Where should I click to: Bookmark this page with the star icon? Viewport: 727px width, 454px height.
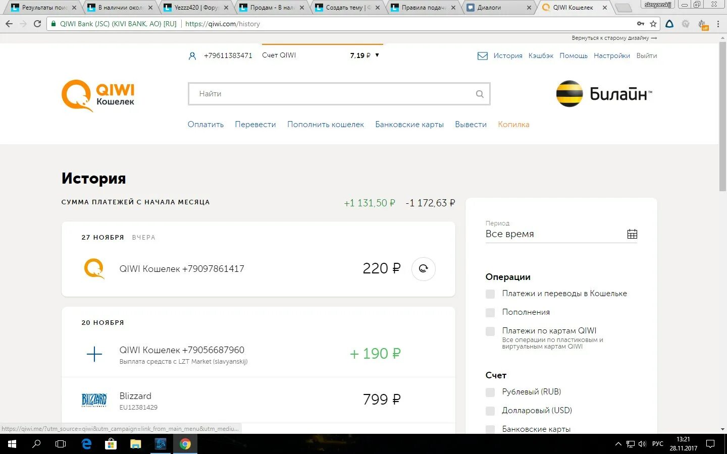pyautogui.click(x=653, y=24)
